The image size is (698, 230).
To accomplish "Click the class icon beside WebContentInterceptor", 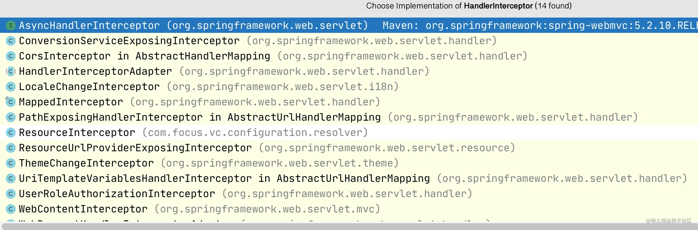I will pos(11,209).
